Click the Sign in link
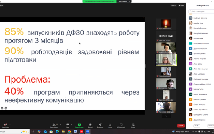The height and width of the screenshot is (134, 214). [173, 5]
